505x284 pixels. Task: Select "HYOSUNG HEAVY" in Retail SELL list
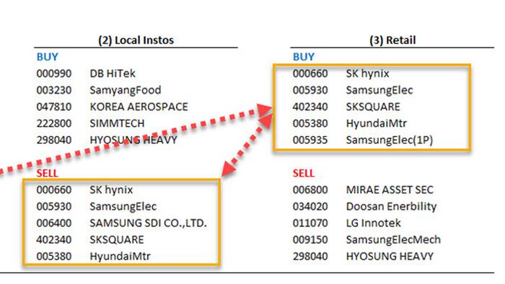[390, 257]
